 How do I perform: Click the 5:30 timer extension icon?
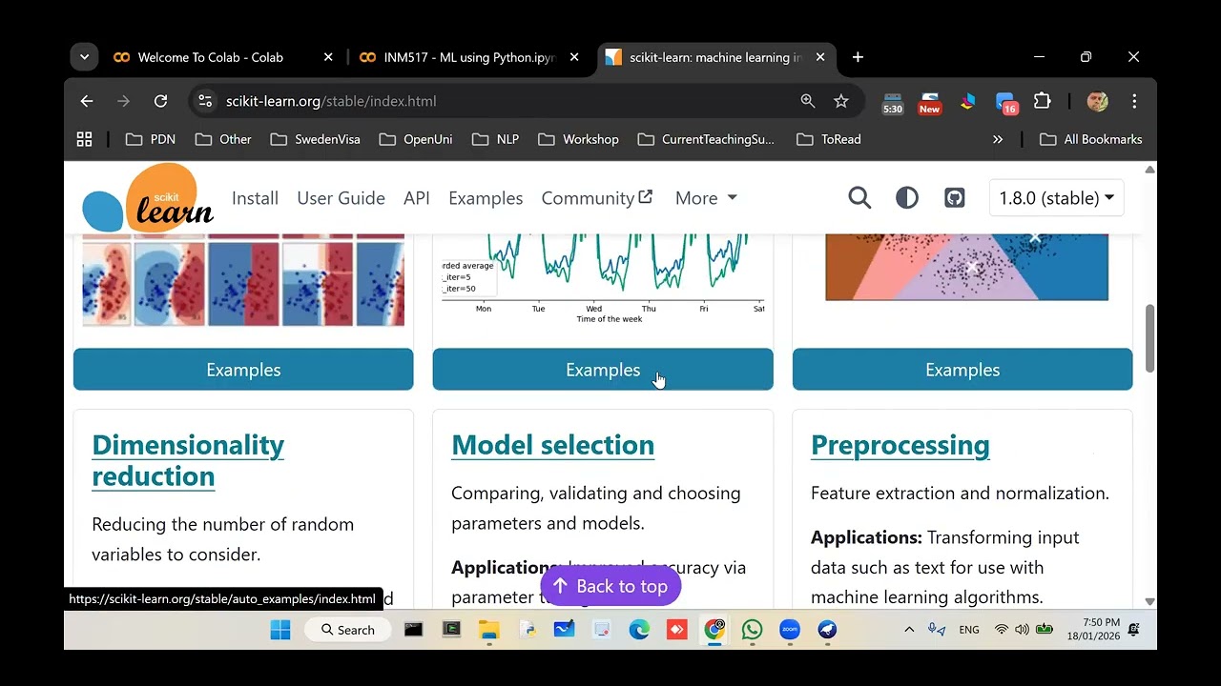[893, 103]
